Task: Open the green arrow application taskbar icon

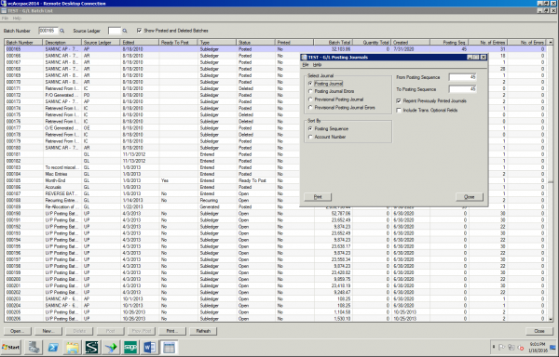Action: (111, 348)
